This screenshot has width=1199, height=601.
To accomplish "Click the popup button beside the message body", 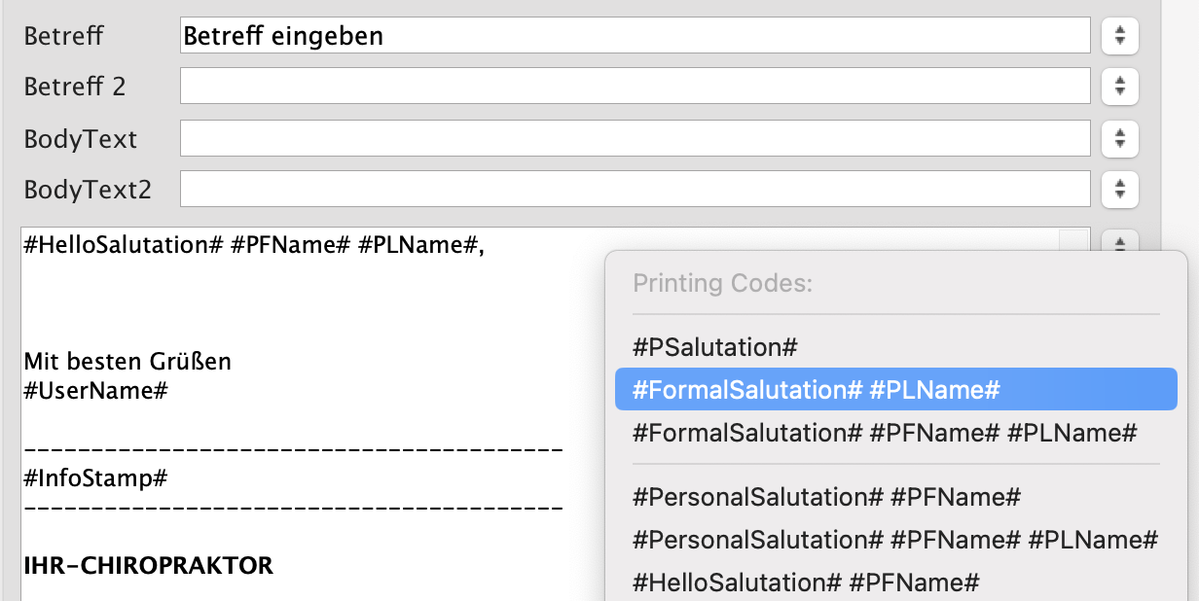I will pos(1120,242).
